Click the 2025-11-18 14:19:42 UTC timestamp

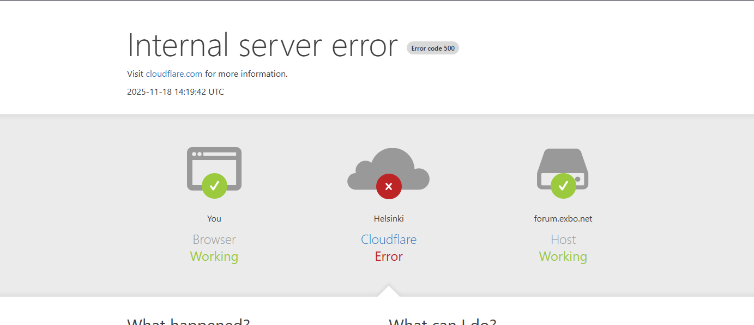click(176, 92)
